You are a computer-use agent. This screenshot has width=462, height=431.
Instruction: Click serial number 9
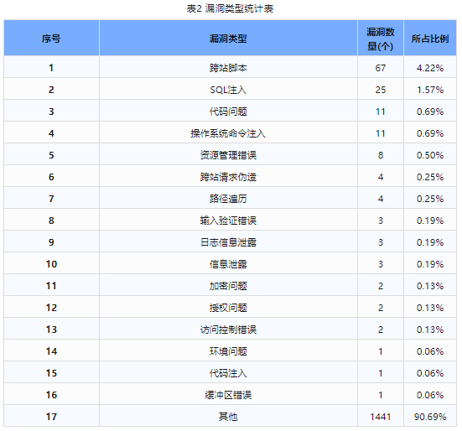pyautogui.click(x=51, y=242)
